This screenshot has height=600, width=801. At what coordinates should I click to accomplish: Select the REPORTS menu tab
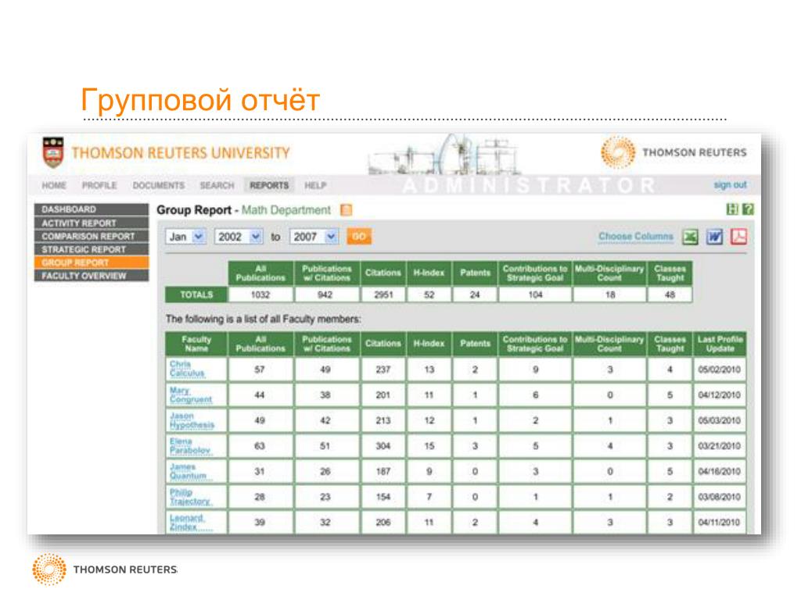269,185
